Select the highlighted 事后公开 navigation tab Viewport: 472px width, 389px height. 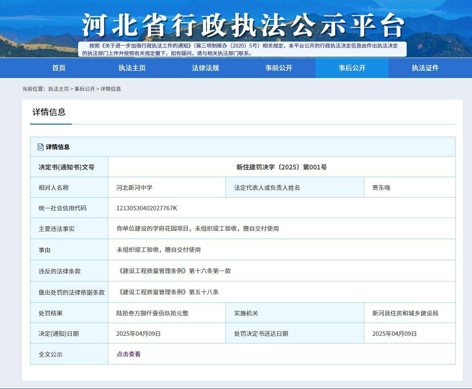pos(352,68)
